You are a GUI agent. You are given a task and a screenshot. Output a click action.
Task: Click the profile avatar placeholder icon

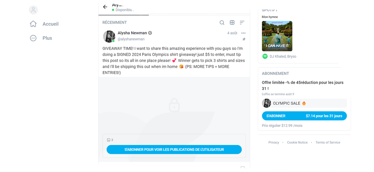point(33,10)
